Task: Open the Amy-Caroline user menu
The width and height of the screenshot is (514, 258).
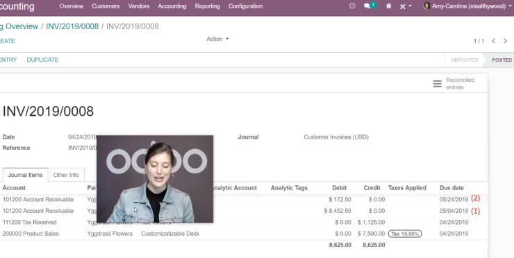Action: click(x=468, y=6)
